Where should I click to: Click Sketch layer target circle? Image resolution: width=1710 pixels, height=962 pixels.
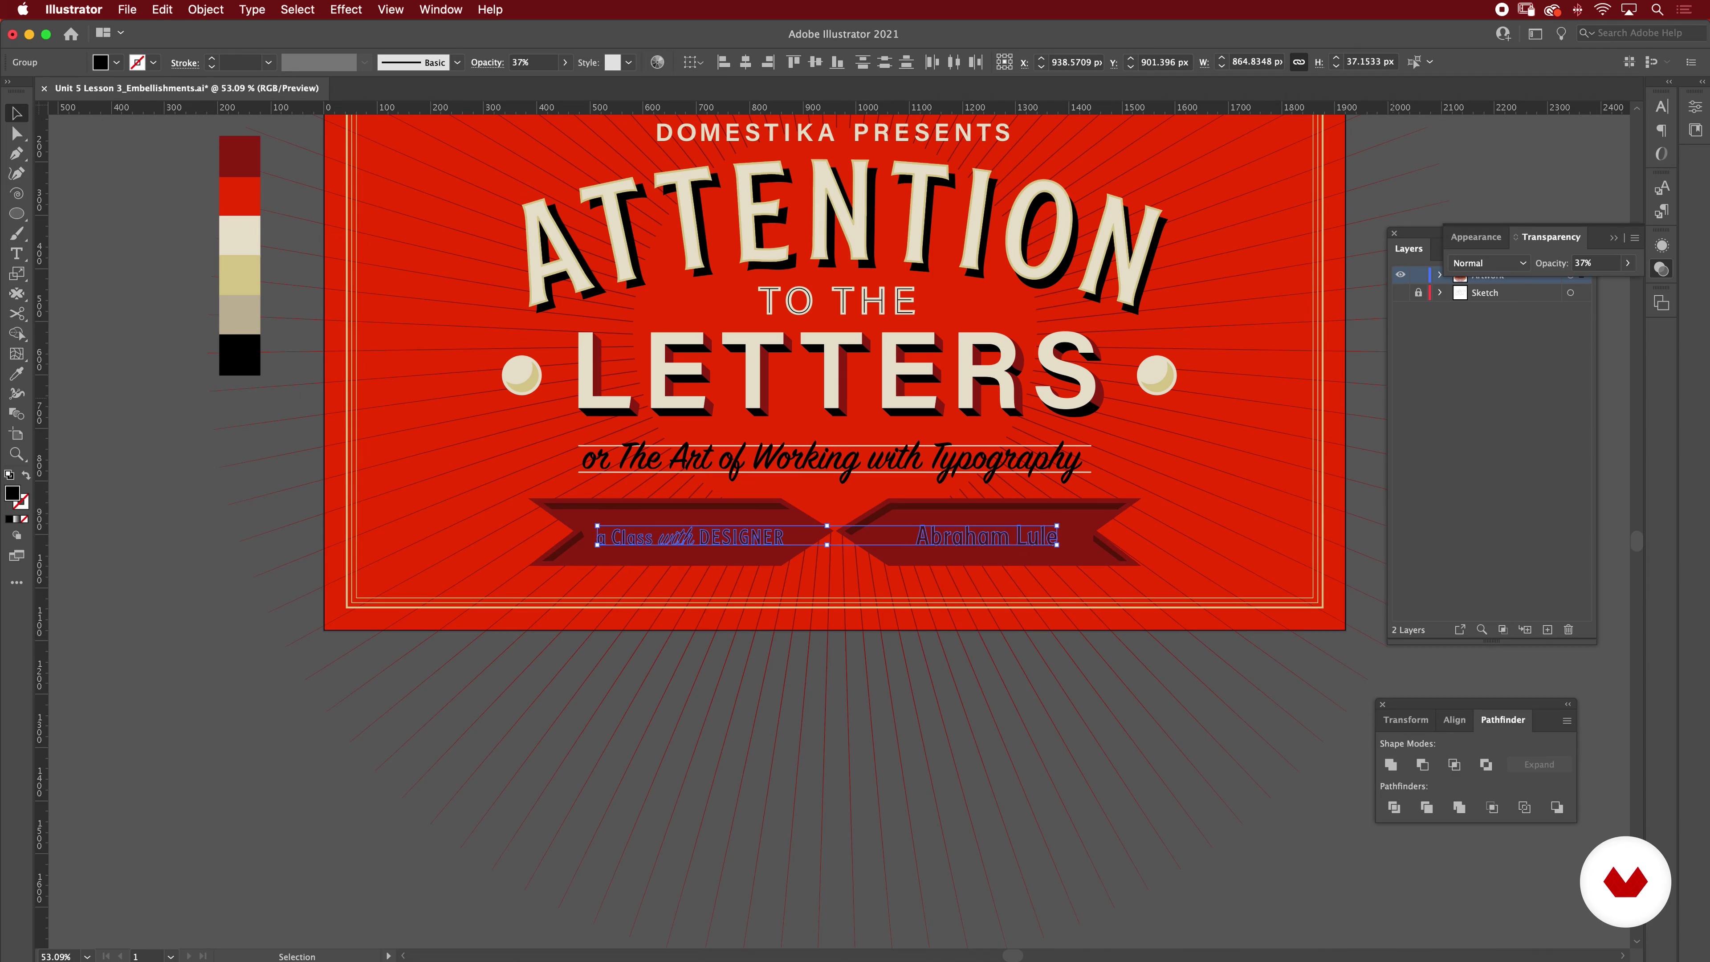pos(1571,293)
